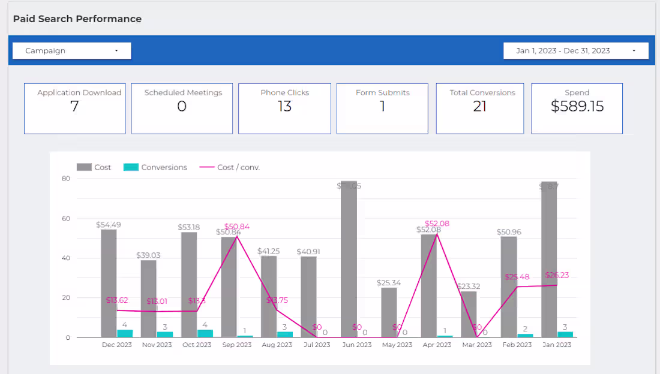Click the $52.08 point on the cost line
Screen dimensions: 660x374
437,233
